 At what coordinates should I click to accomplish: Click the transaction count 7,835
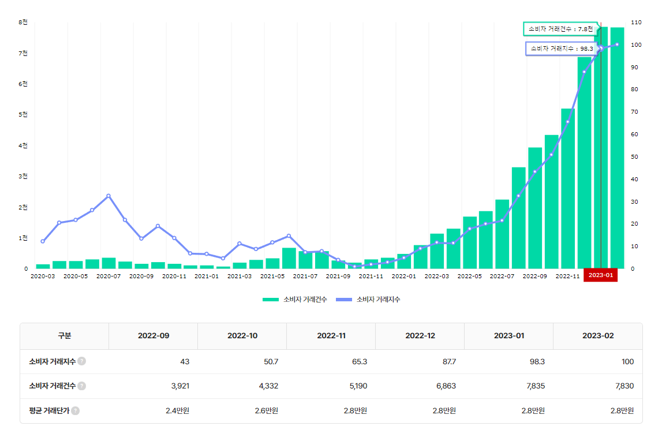pos(536,386)
